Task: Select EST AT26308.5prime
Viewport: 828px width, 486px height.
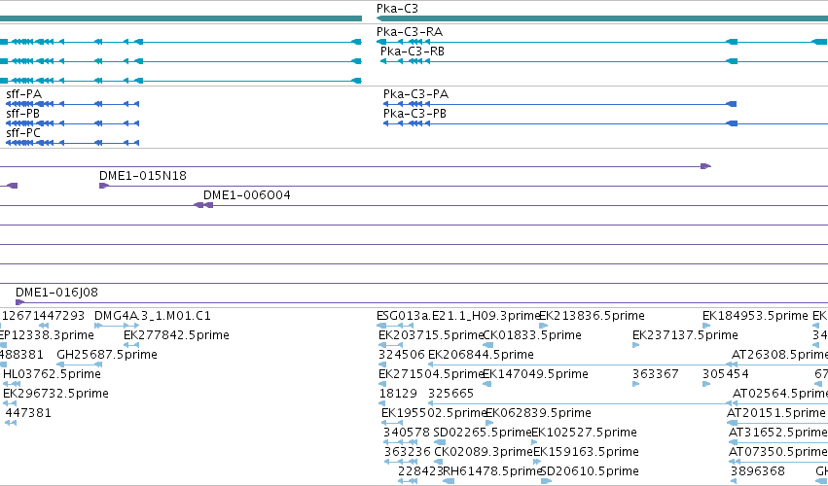Action: pyautogui.click(x=779, y=355)
